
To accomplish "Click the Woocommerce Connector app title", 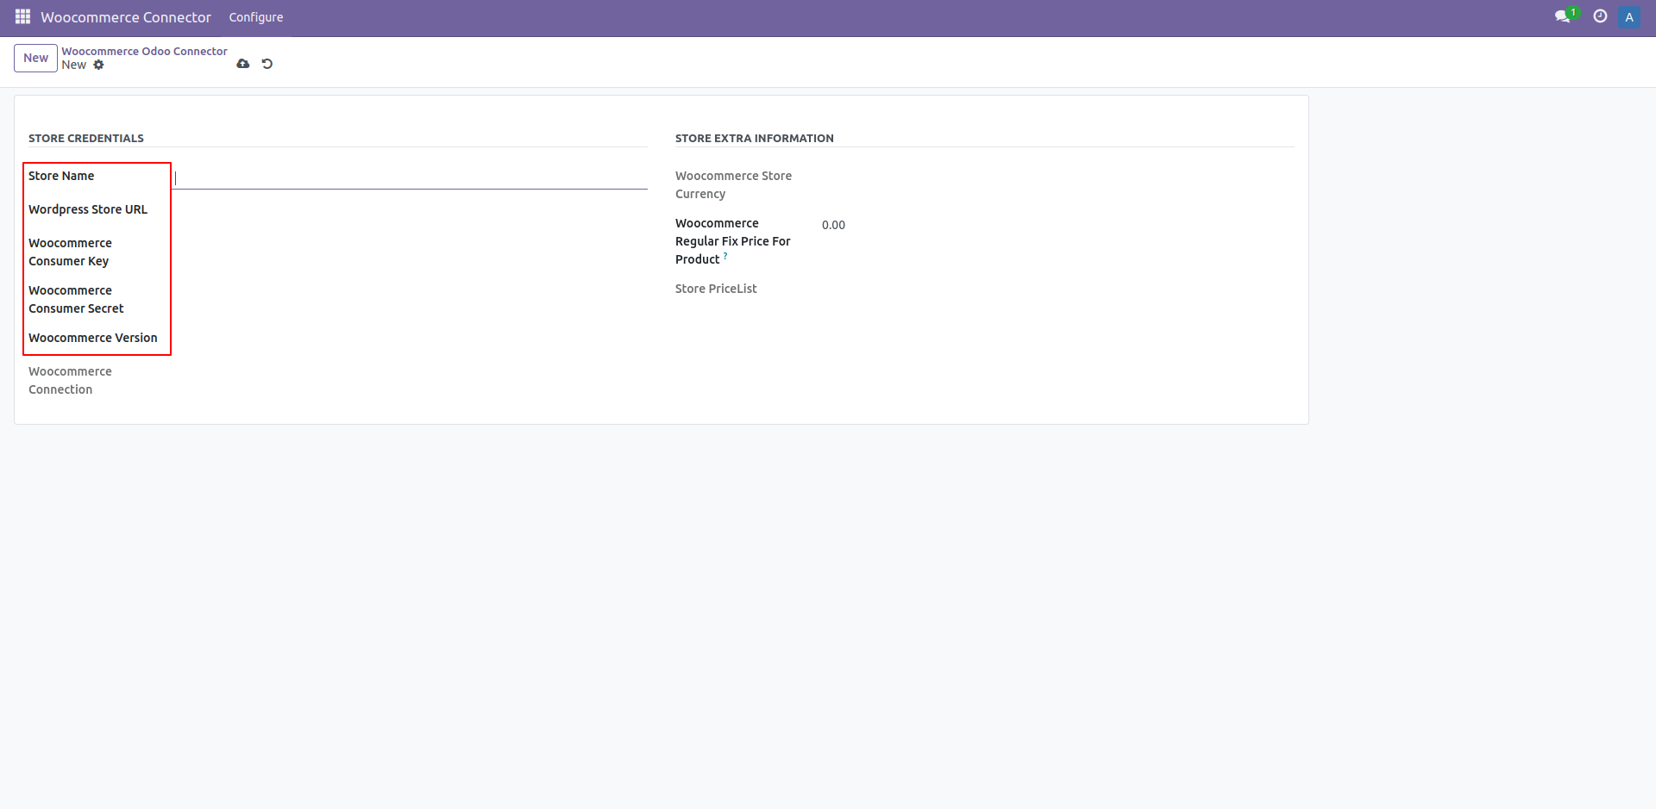I will 125,16.
